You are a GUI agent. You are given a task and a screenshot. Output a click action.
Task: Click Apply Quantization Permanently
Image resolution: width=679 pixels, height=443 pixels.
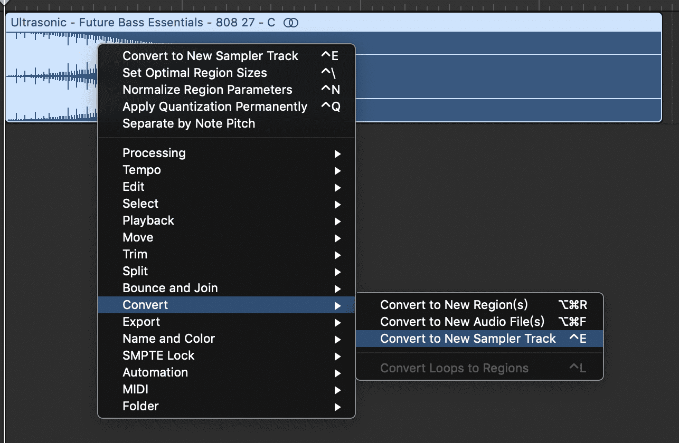pos(215,107)
